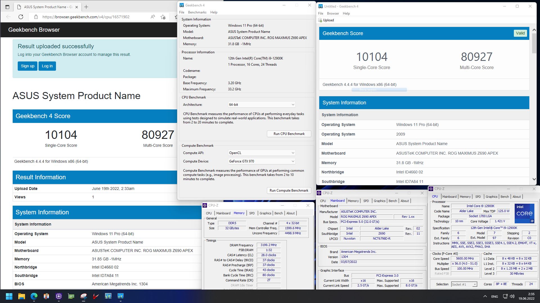Screen dimensions: 540x303
Task: Switch to CPU-Z on the taskbar
Action: 59,296
